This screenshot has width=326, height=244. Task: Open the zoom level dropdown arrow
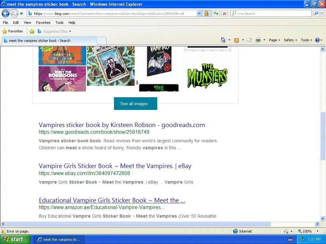(x=317, y=231)
